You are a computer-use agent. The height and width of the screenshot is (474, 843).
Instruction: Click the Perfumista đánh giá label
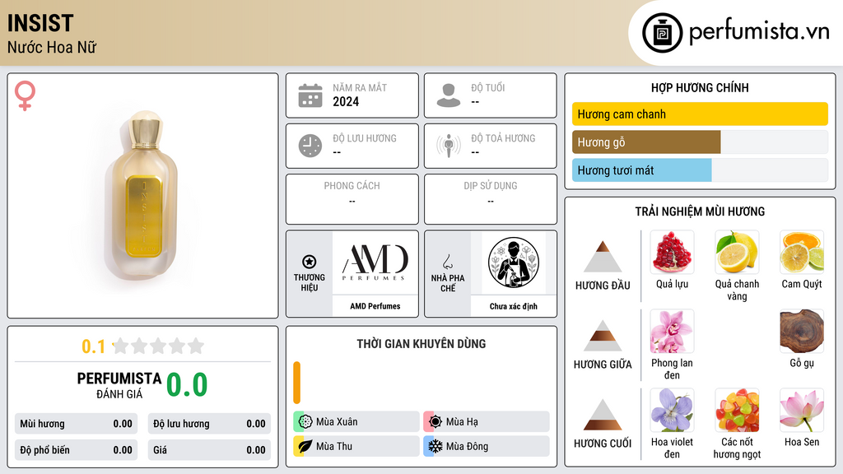119,385
